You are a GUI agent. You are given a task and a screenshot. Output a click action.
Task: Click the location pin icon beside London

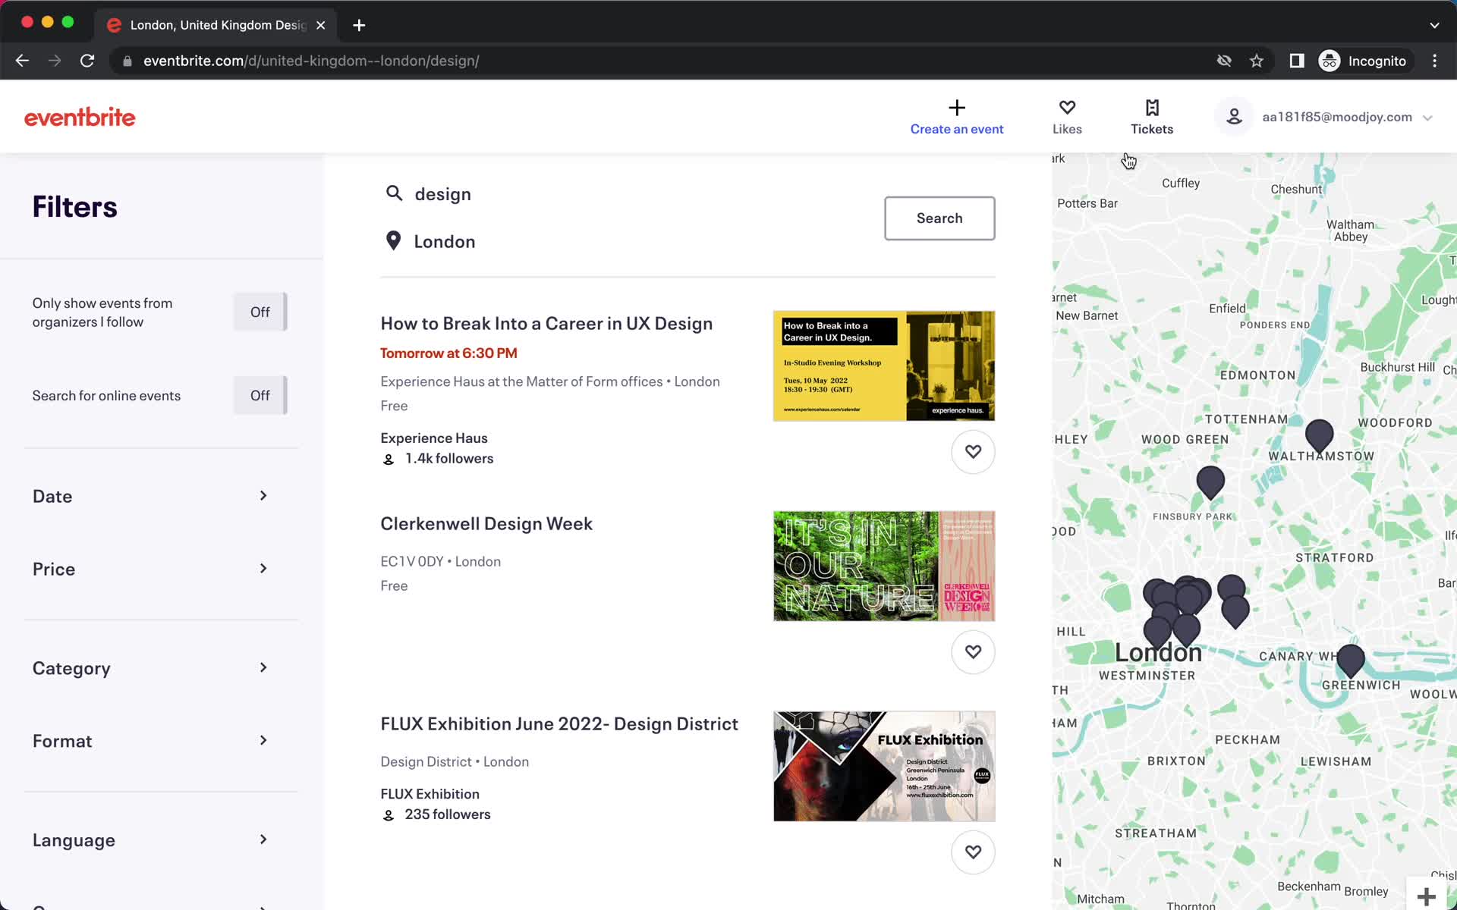(x=393, y=241)
